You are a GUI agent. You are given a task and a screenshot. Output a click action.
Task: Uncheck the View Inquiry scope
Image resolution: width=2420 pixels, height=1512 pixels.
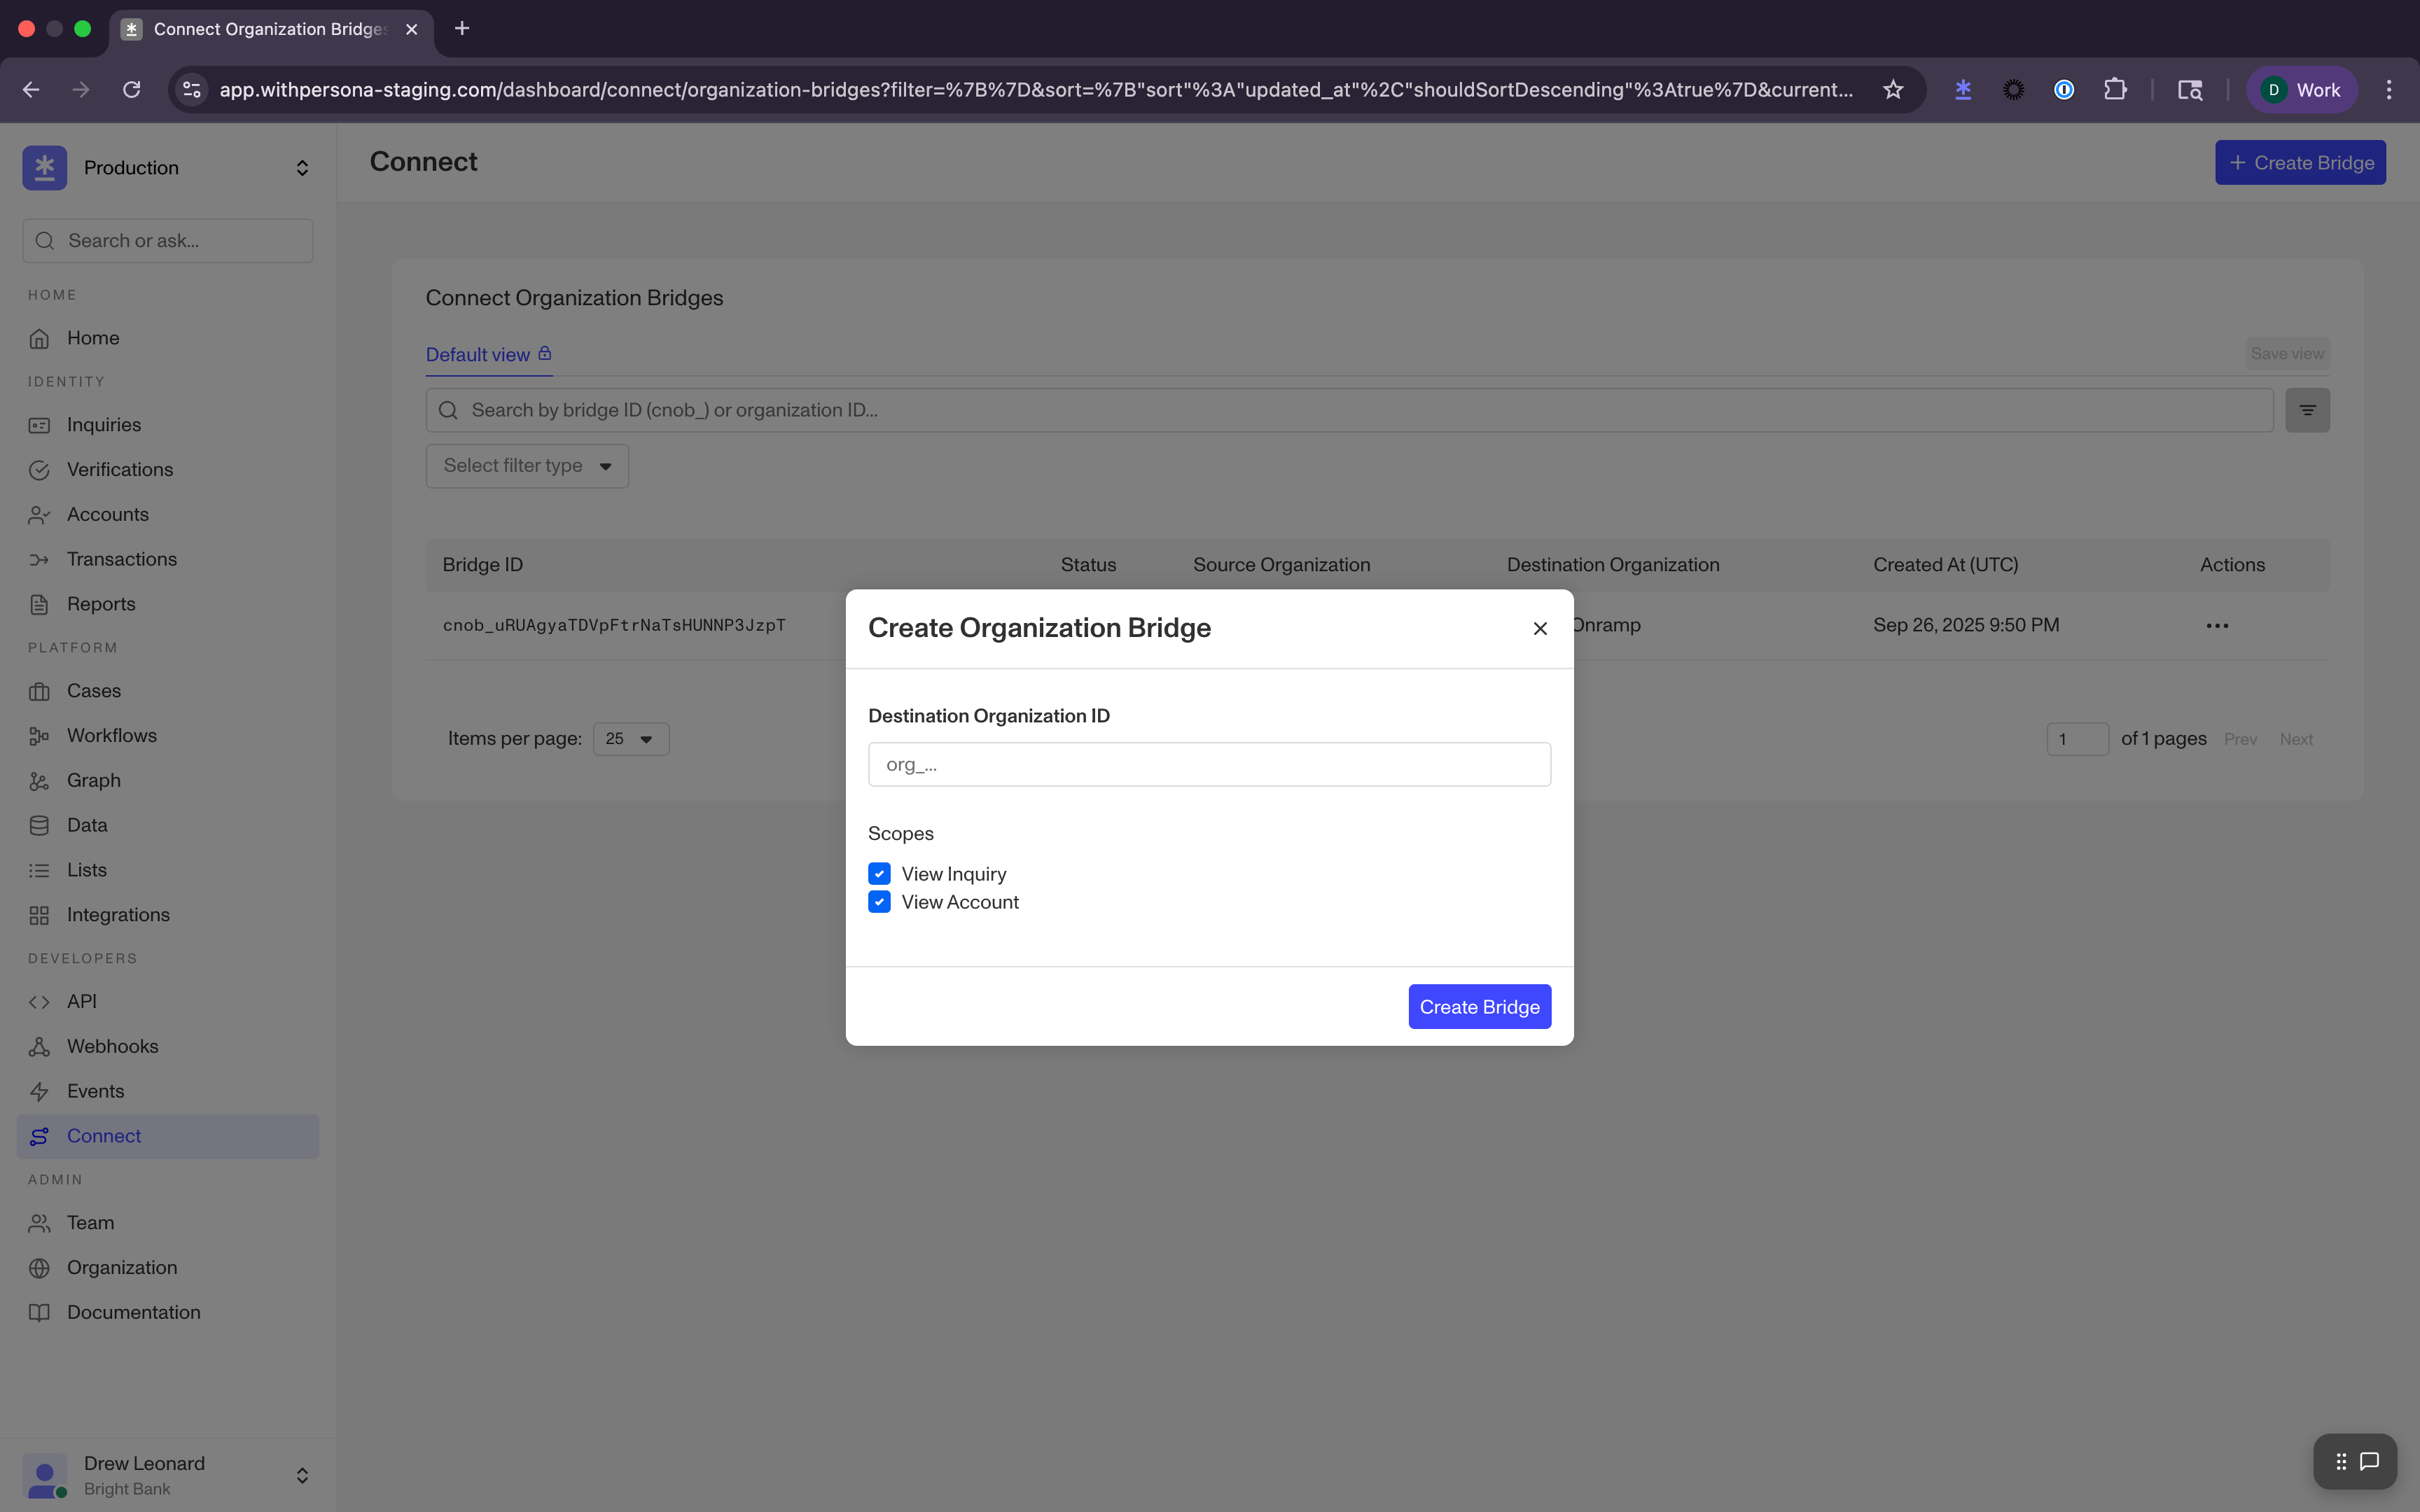(x=879, y=874)
